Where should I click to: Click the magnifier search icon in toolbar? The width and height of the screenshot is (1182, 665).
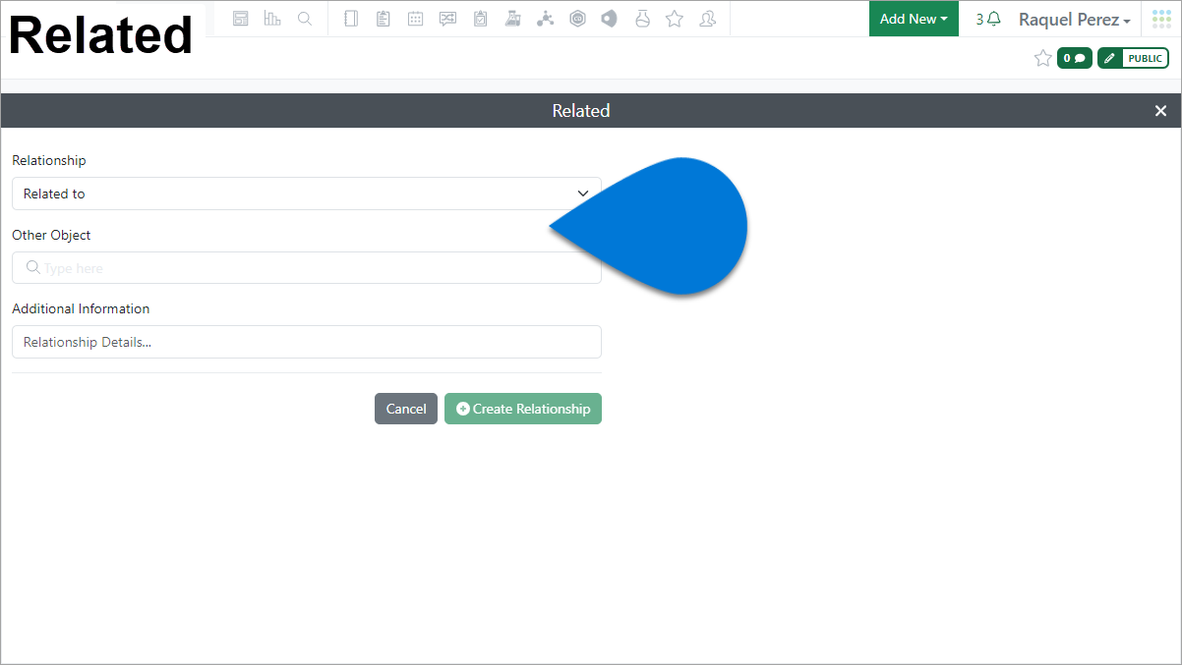click(x=305, y=19)
